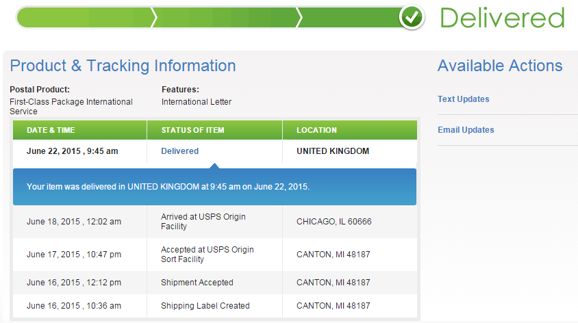Click the UNITED KINGDOM location cell
This screenshot has height=323, width=578.
333,151
